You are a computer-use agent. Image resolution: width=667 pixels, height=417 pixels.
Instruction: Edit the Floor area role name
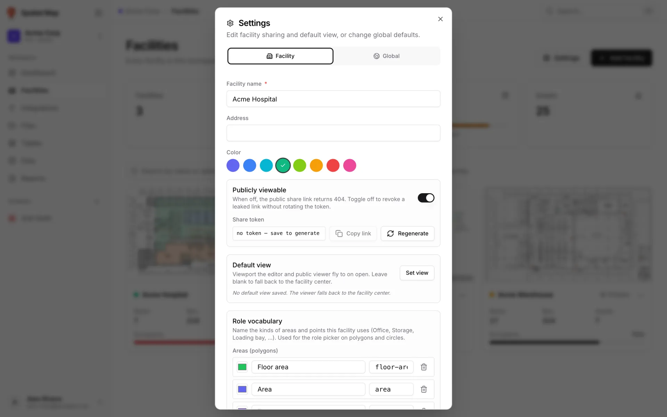click(308, 367)
